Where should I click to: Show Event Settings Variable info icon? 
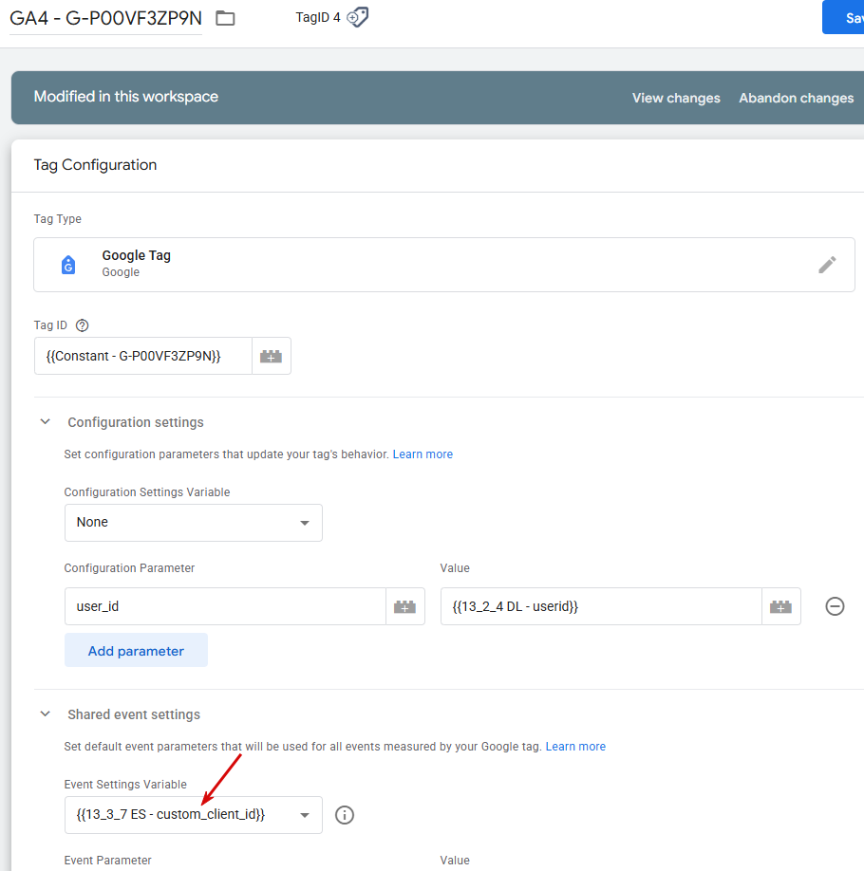point(345,815)
